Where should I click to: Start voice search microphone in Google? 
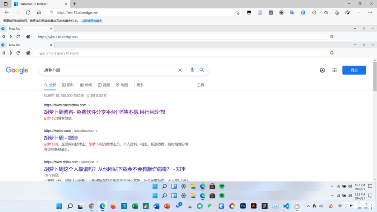(x=192, y=70)
